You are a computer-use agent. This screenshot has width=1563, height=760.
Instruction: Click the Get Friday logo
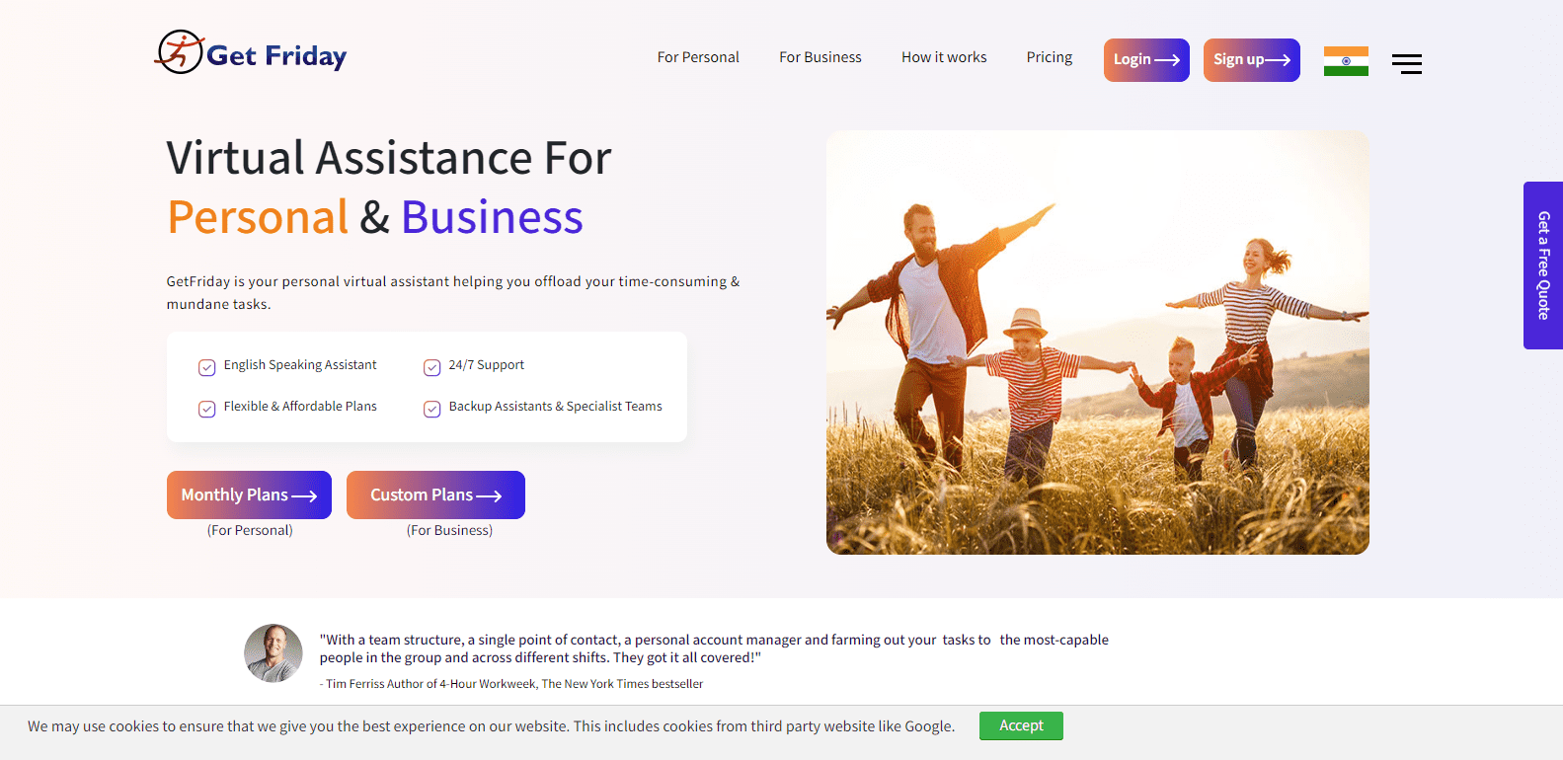(x=251, y=53)
